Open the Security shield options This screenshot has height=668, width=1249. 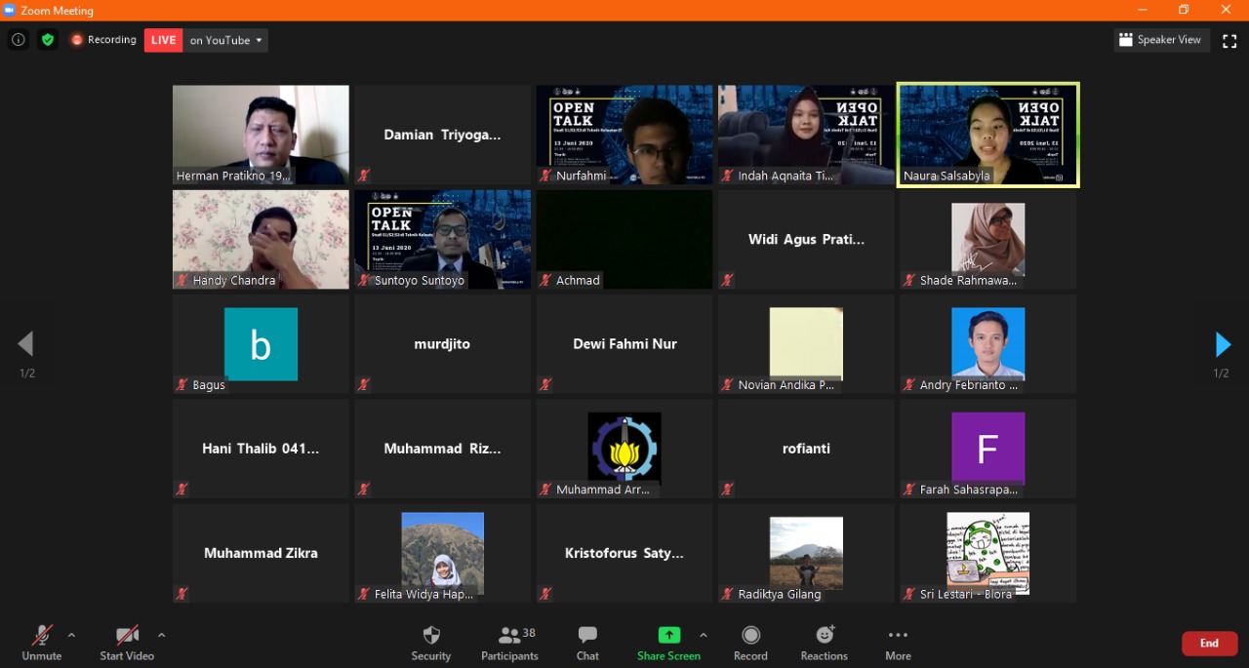[431, 636]
